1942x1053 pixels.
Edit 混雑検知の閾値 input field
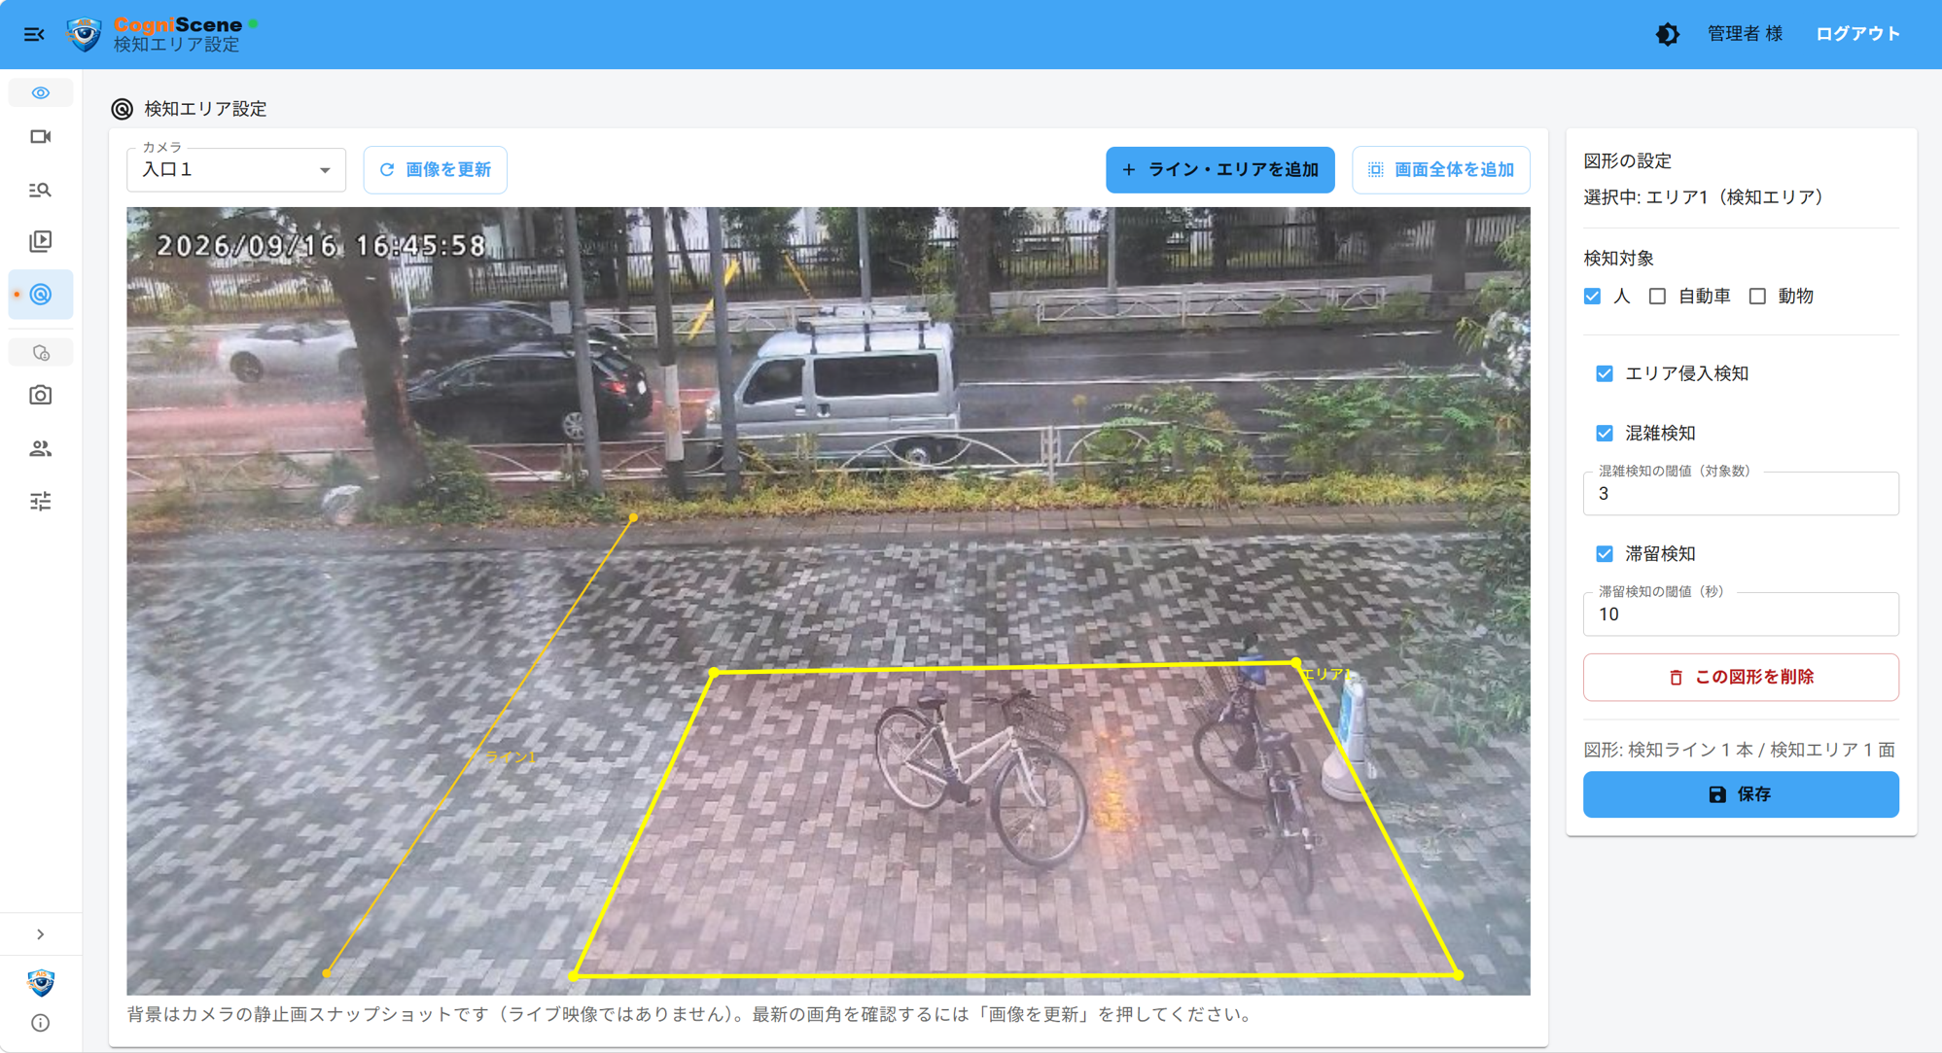(1740, 494)
